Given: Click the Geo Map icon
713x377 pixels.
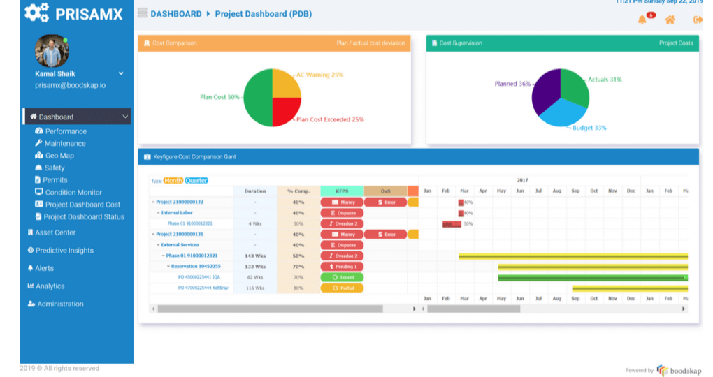Looking at the screenshot, I should (x=38, y=156).
